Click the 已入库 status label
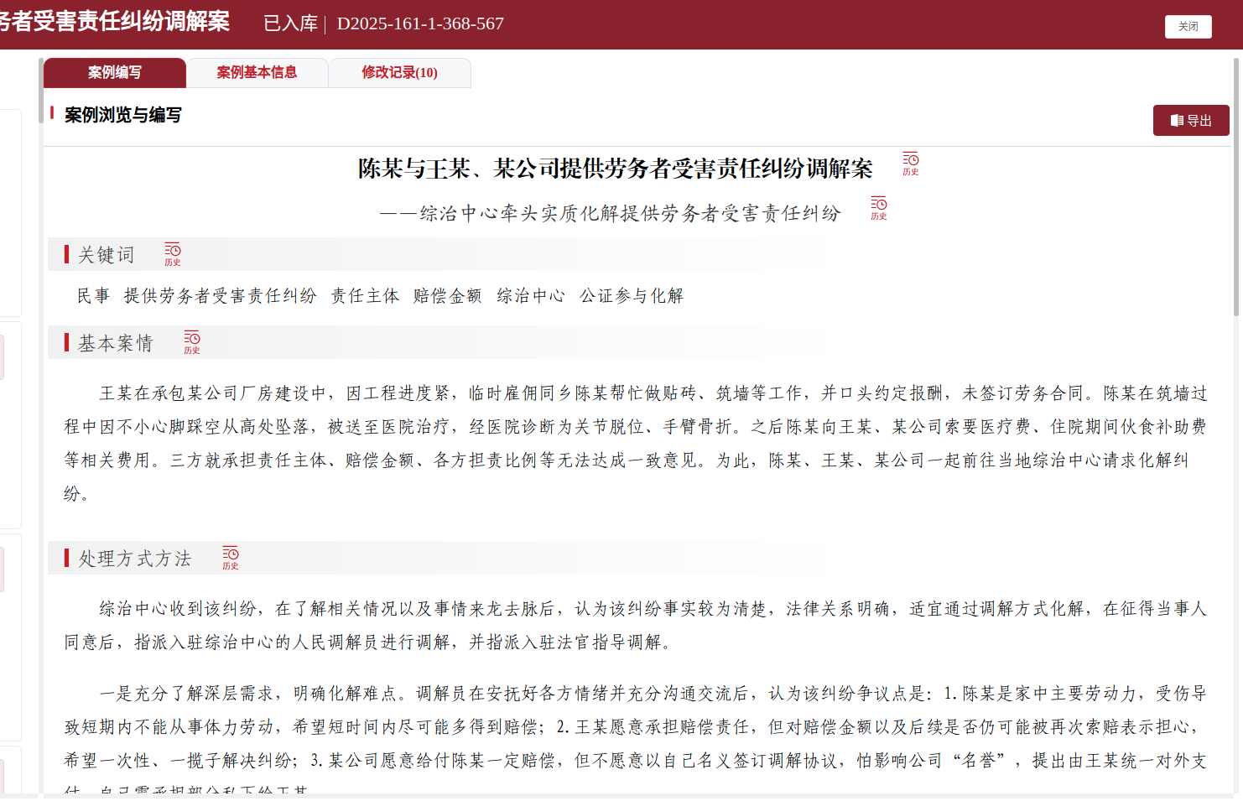Image resolution: width=1243 pixels, height=801 pixels. tap(290, 23)
